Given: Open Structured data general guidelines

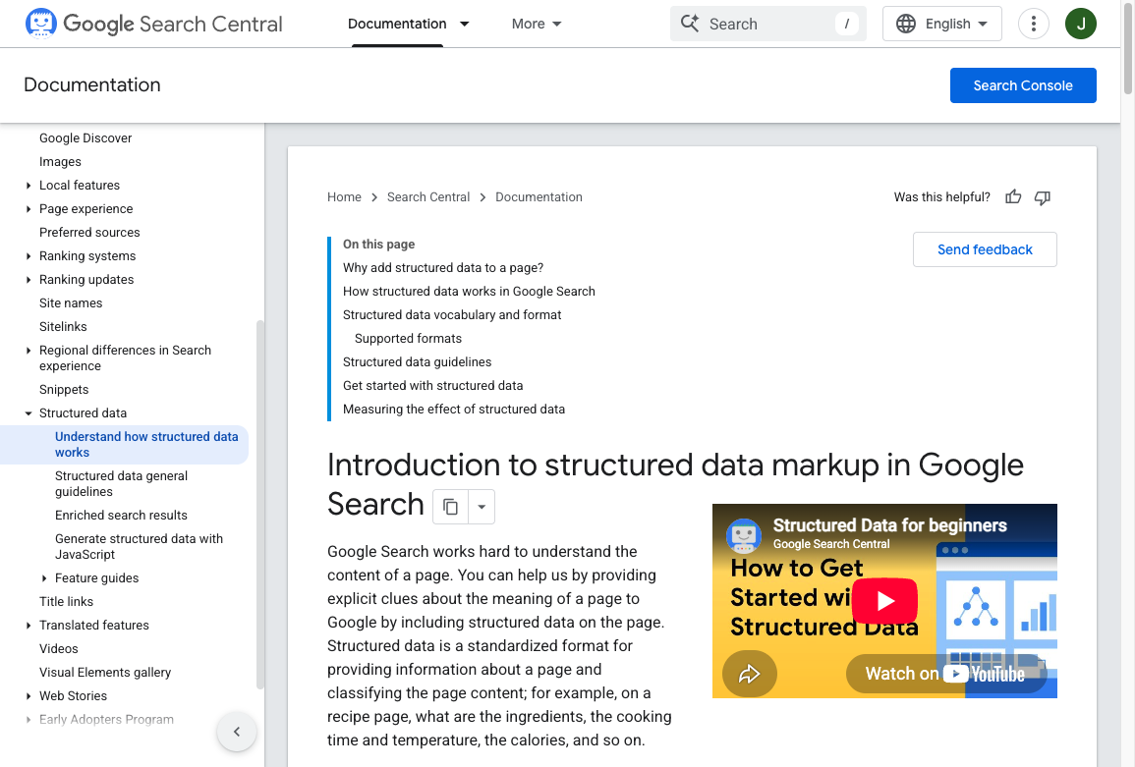Looking at the screenshot, I should coord(122,483).
